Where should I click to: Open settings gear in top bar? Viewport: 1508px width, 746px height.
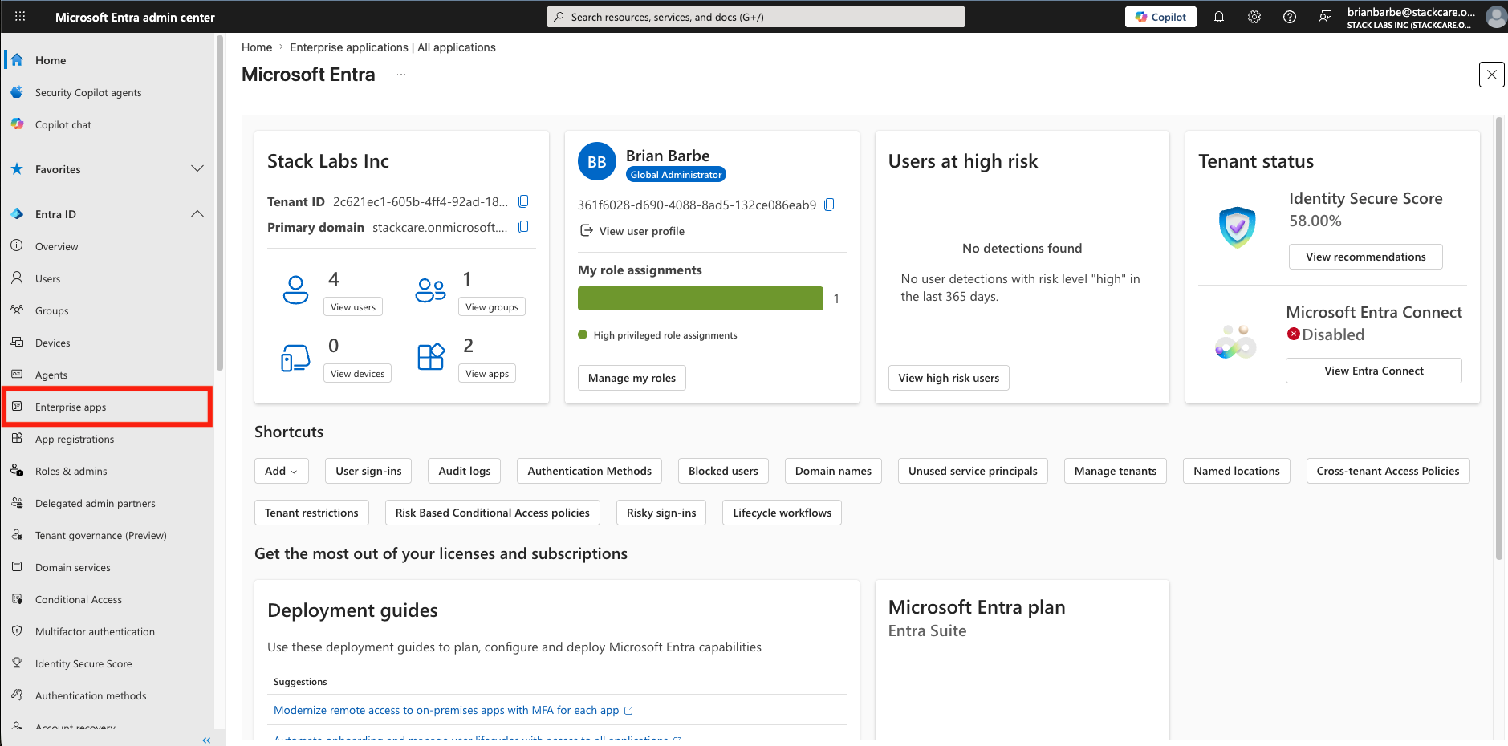point(1254,17)
